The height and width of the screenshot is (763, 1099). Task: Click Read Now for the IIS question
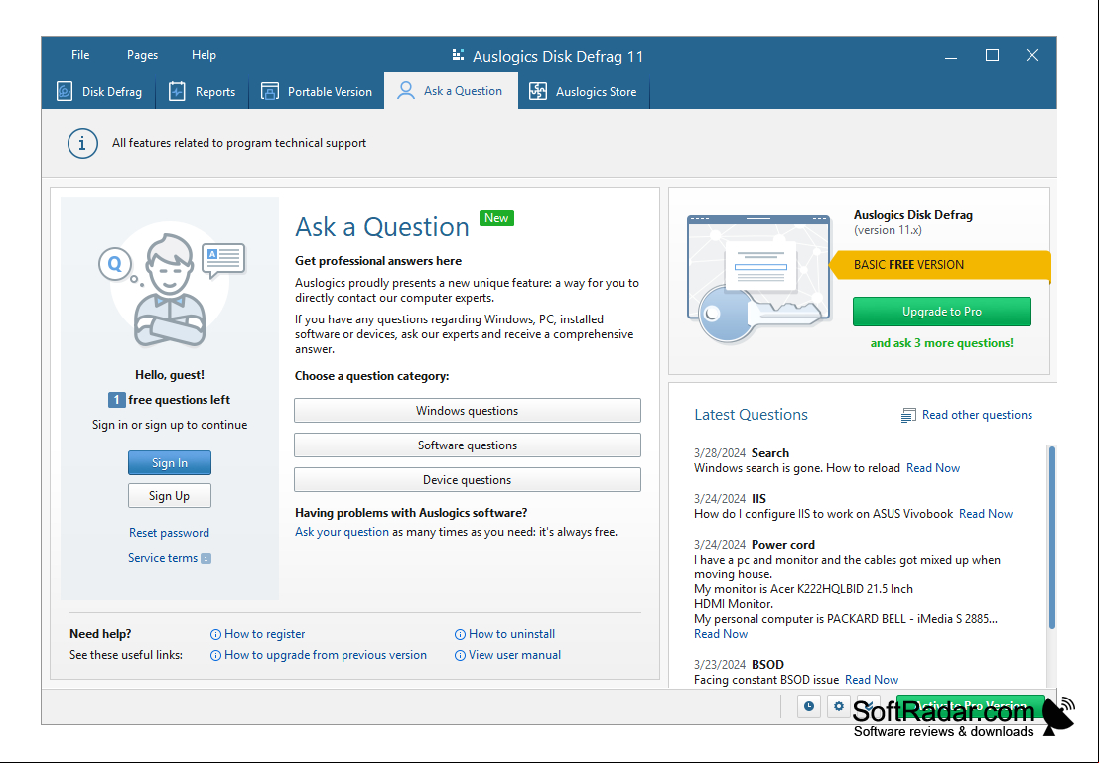coord(986,514)
